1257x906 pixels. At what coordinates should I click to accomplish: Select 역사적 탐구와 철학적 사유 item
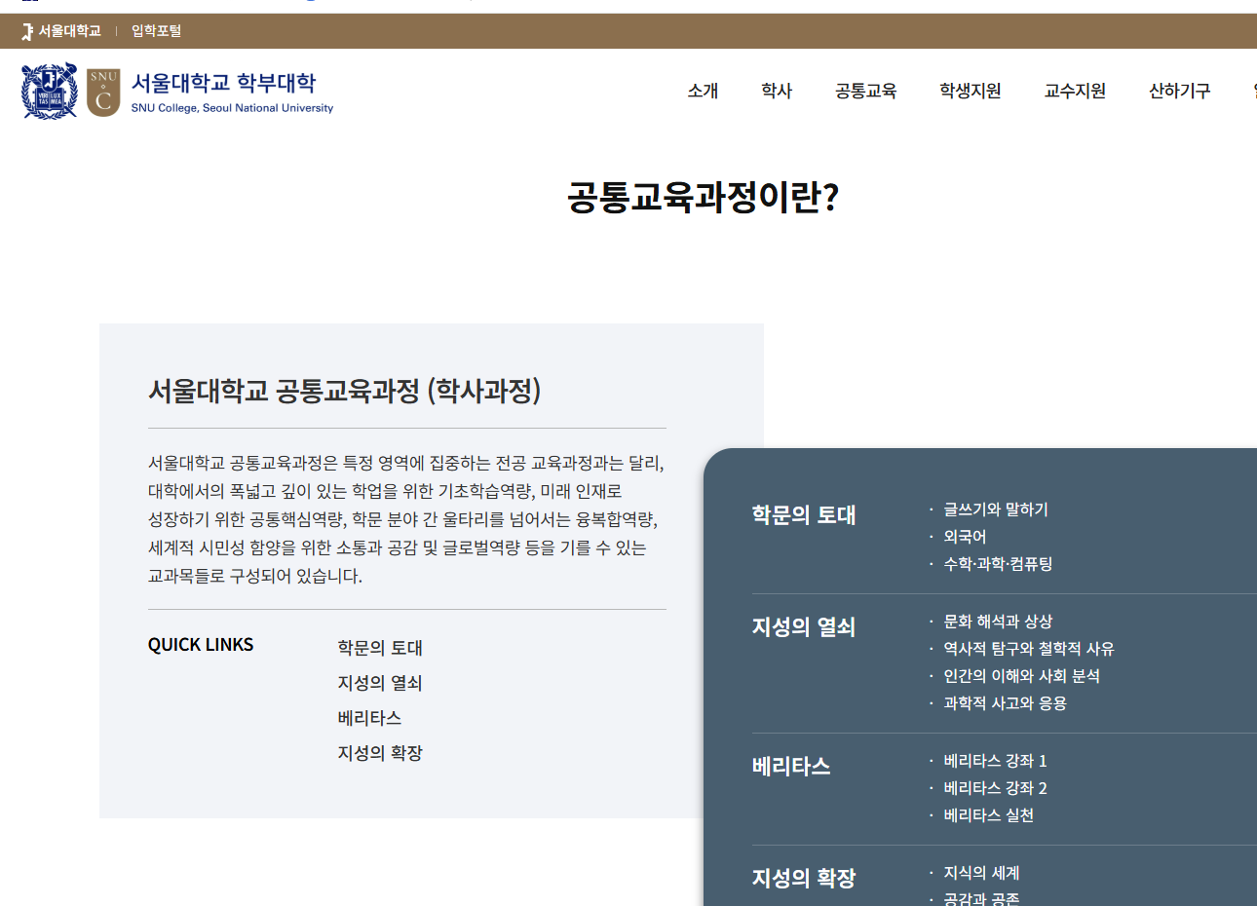(x=1029, y=649)
